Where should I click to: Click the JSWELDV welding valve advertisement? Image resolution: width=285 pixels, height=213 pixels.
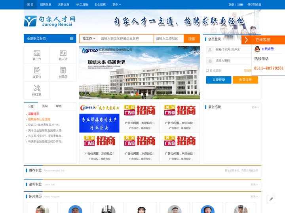[x=99, y=118]
